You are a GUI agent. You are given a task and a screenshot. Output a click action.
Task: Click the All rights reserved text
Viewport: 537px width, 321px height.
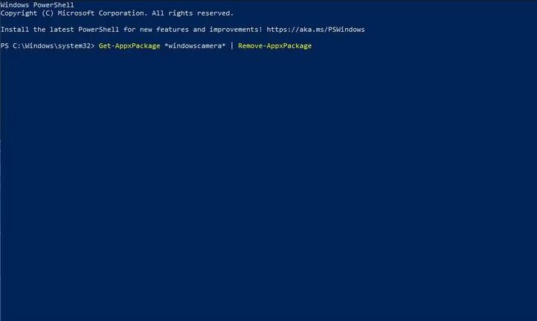click(x=193, y=13)
